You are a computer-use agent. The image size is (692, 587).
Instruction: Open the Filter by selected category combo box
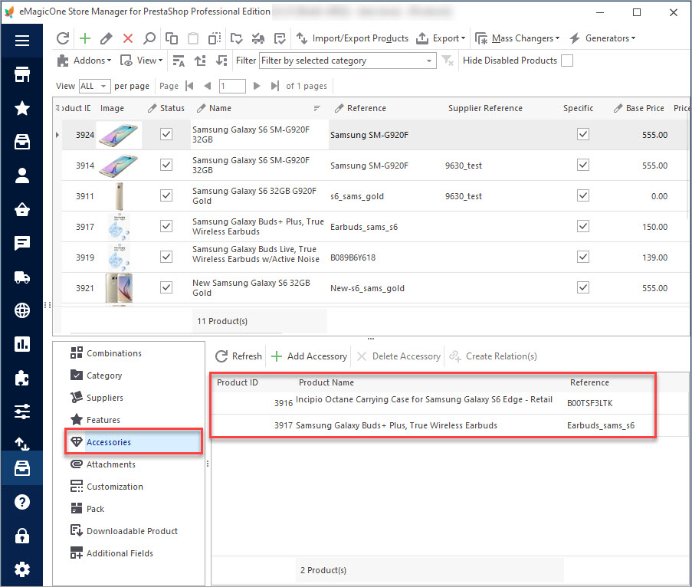[x=348, y=61]
